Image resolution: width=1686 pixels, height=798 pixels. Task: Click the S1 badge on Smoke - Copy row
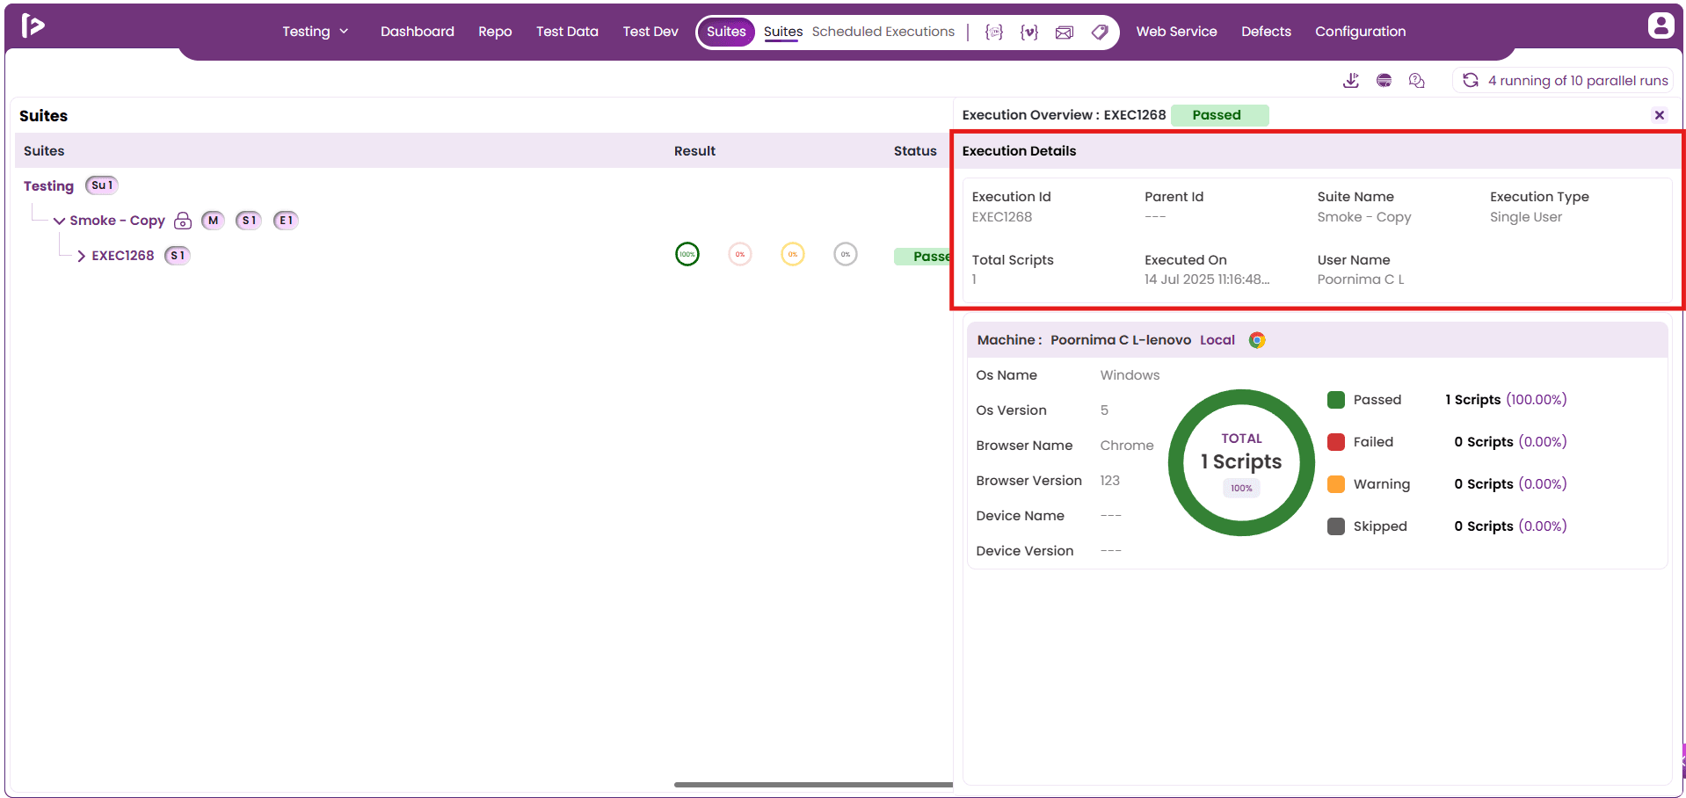(249, 221)
